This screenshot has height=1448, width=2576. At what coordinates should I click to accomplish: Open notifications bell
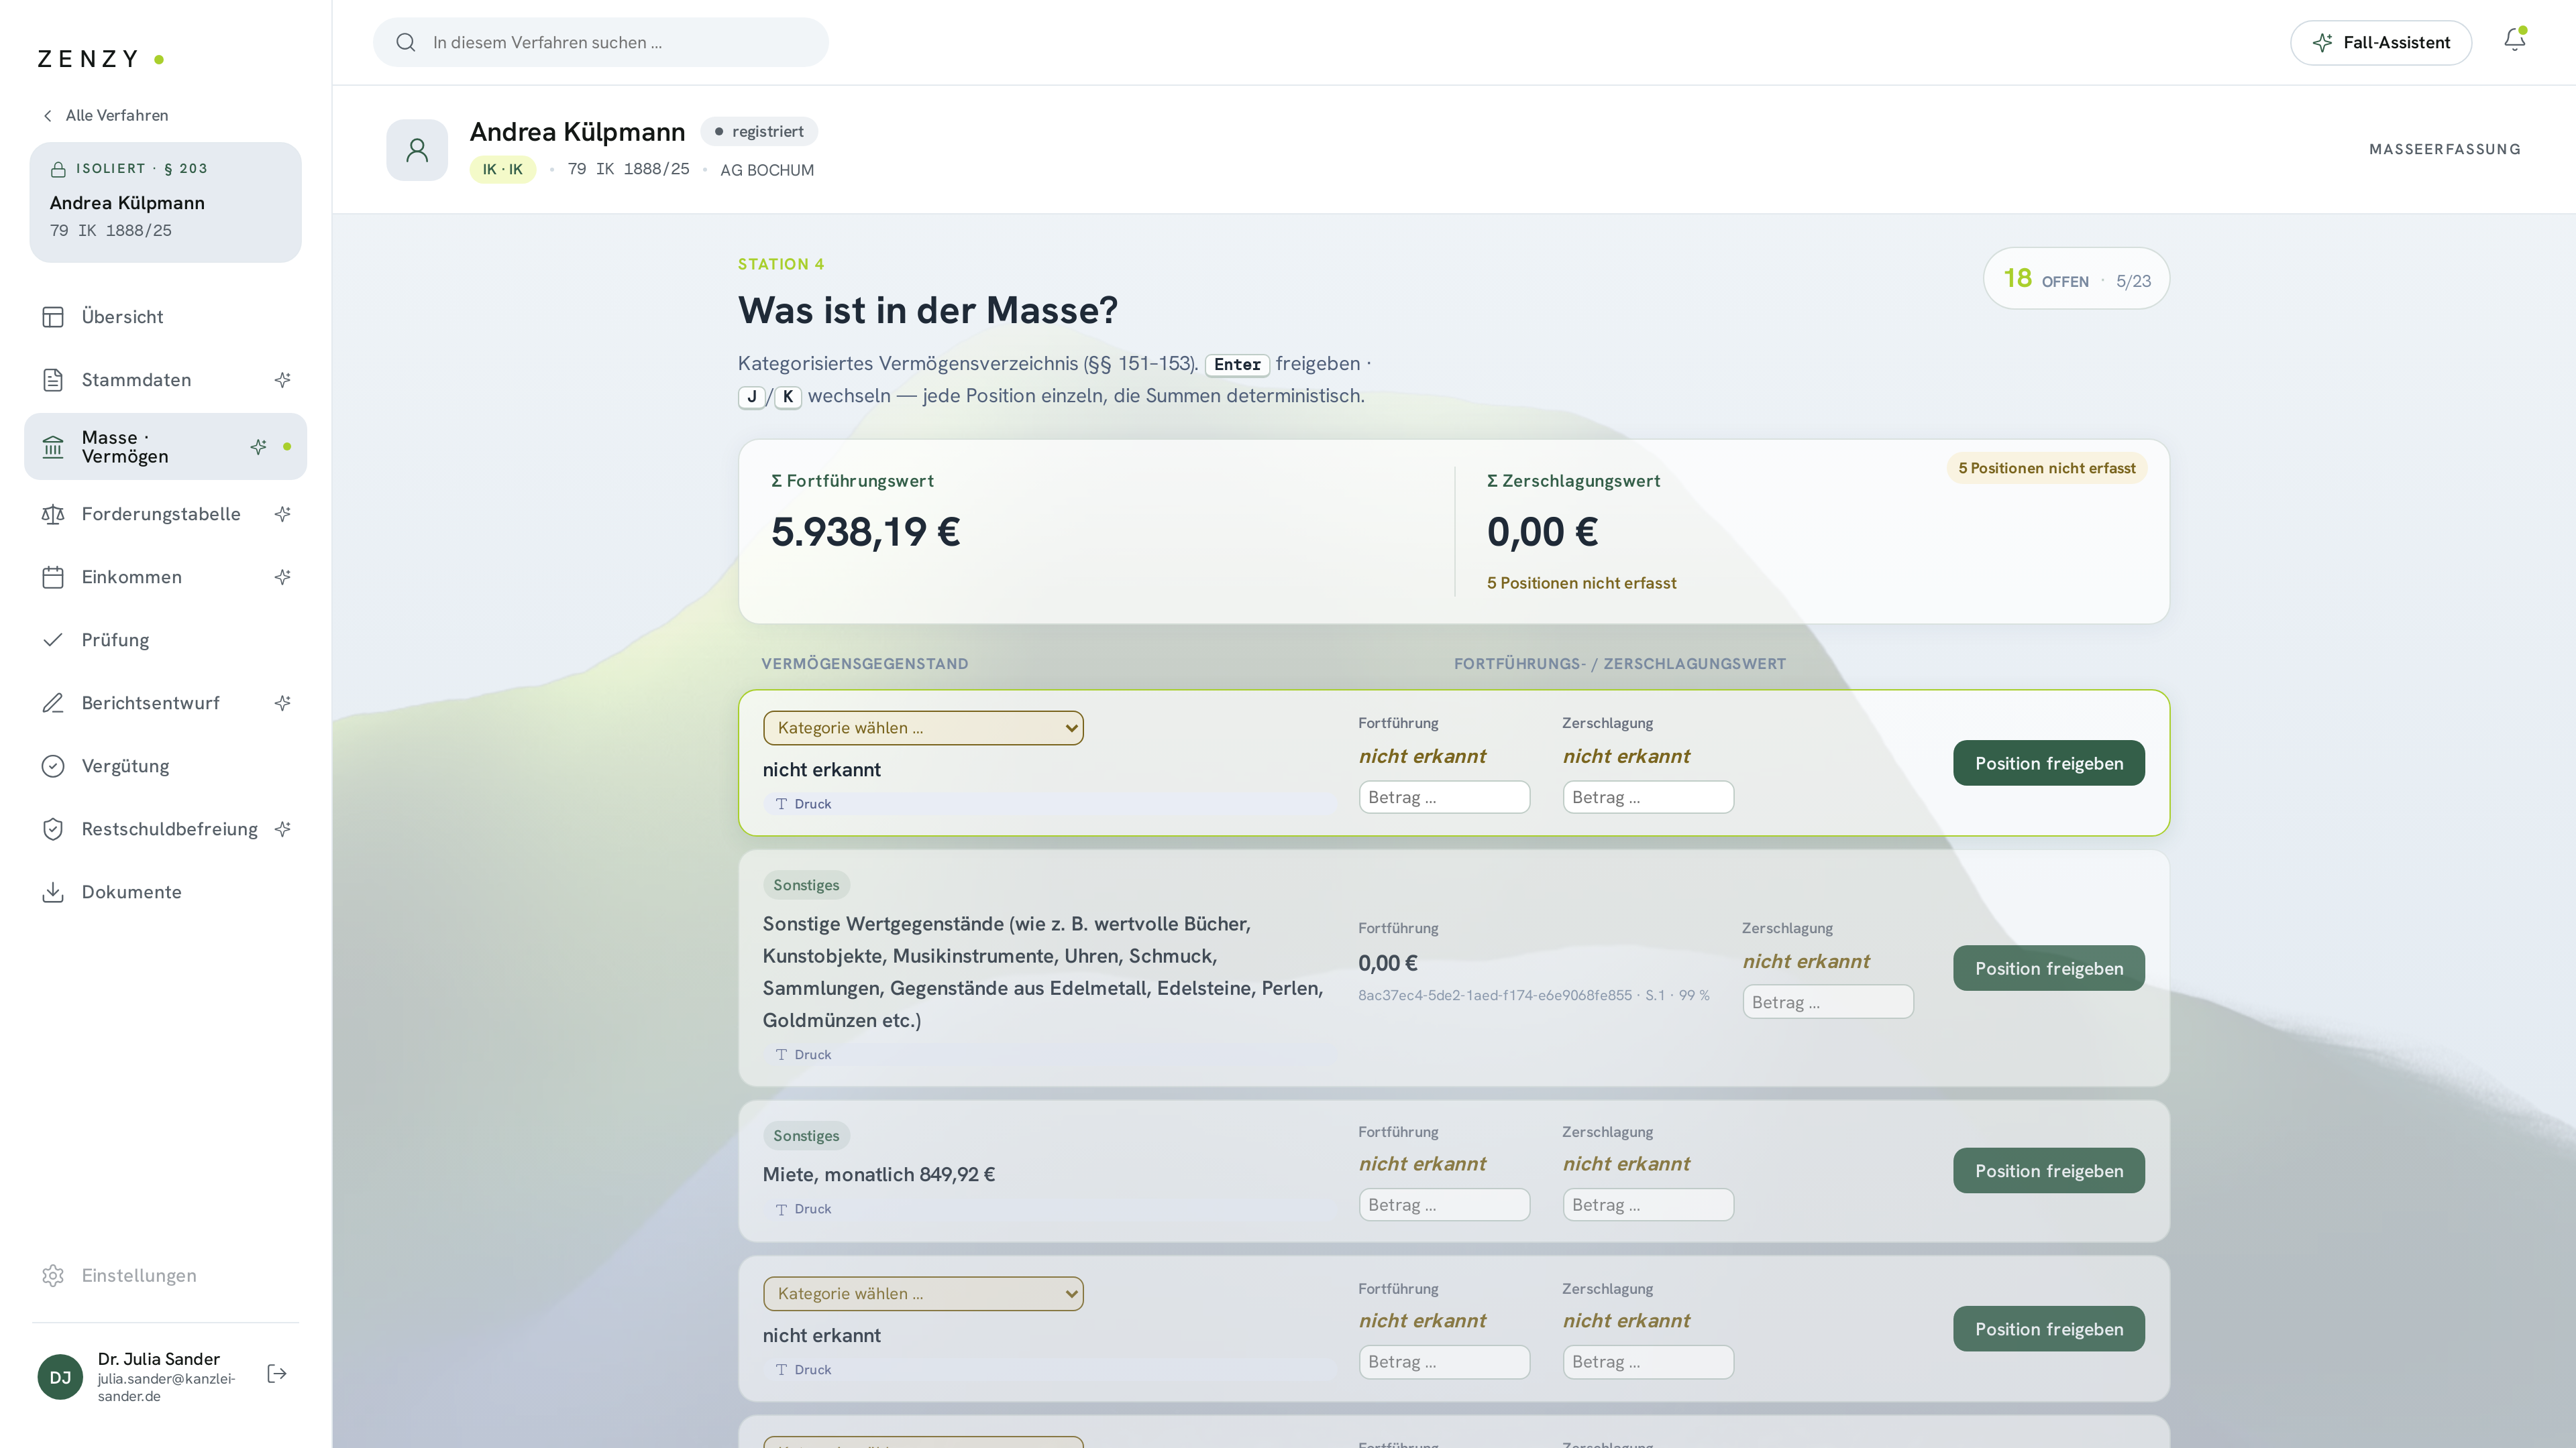pos(2514,40)
